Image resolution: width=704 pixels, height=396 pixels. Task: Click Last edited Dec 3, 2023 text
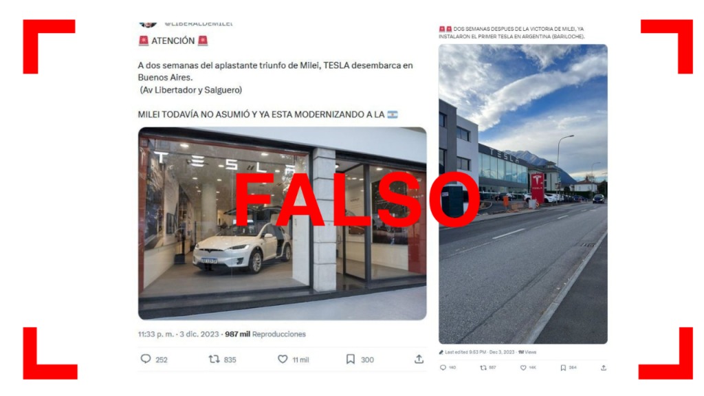pos(479,352)
